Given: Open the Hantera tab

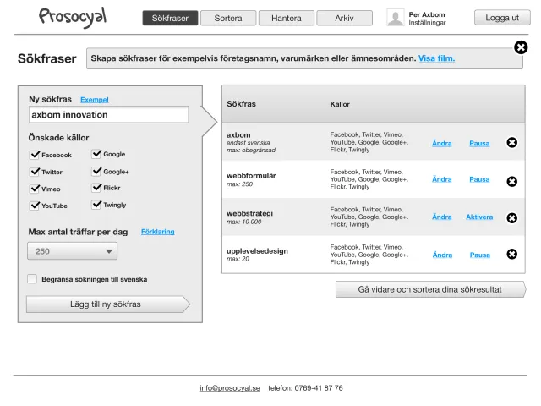Looking at the screenshot, I should pyautogui.click(x=287, y=18).
